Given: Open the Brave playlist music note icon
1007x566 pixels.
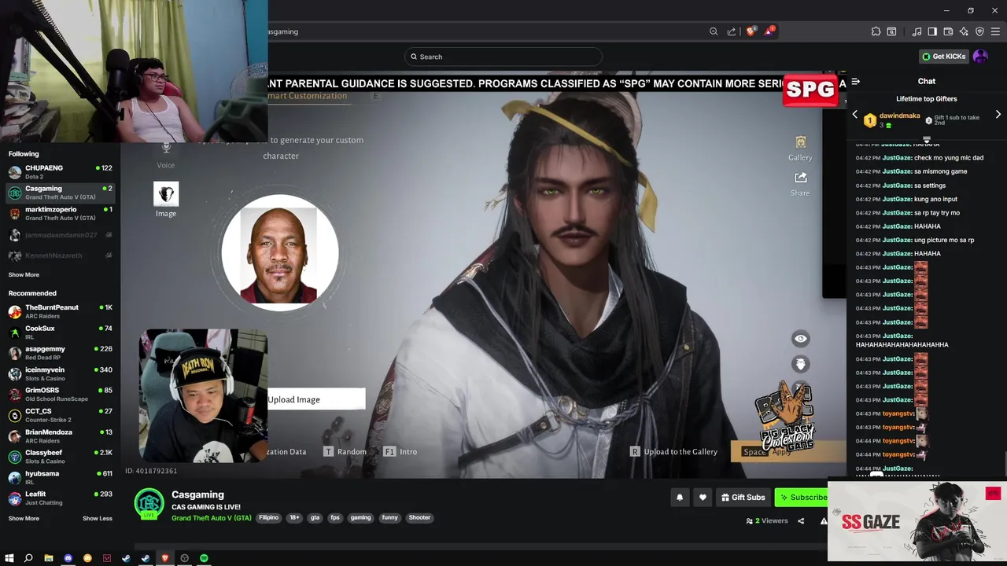Looking at the screenshot, I should (x=917, y=31).
